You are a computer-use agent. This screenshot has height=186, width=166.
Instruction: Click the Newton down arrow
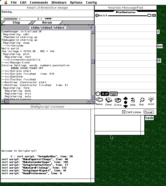126,106
